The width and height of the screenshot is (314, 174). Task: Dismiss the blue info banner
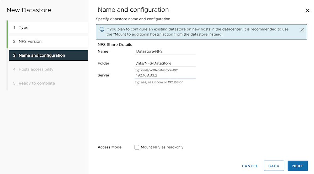[x=302, y=30]
